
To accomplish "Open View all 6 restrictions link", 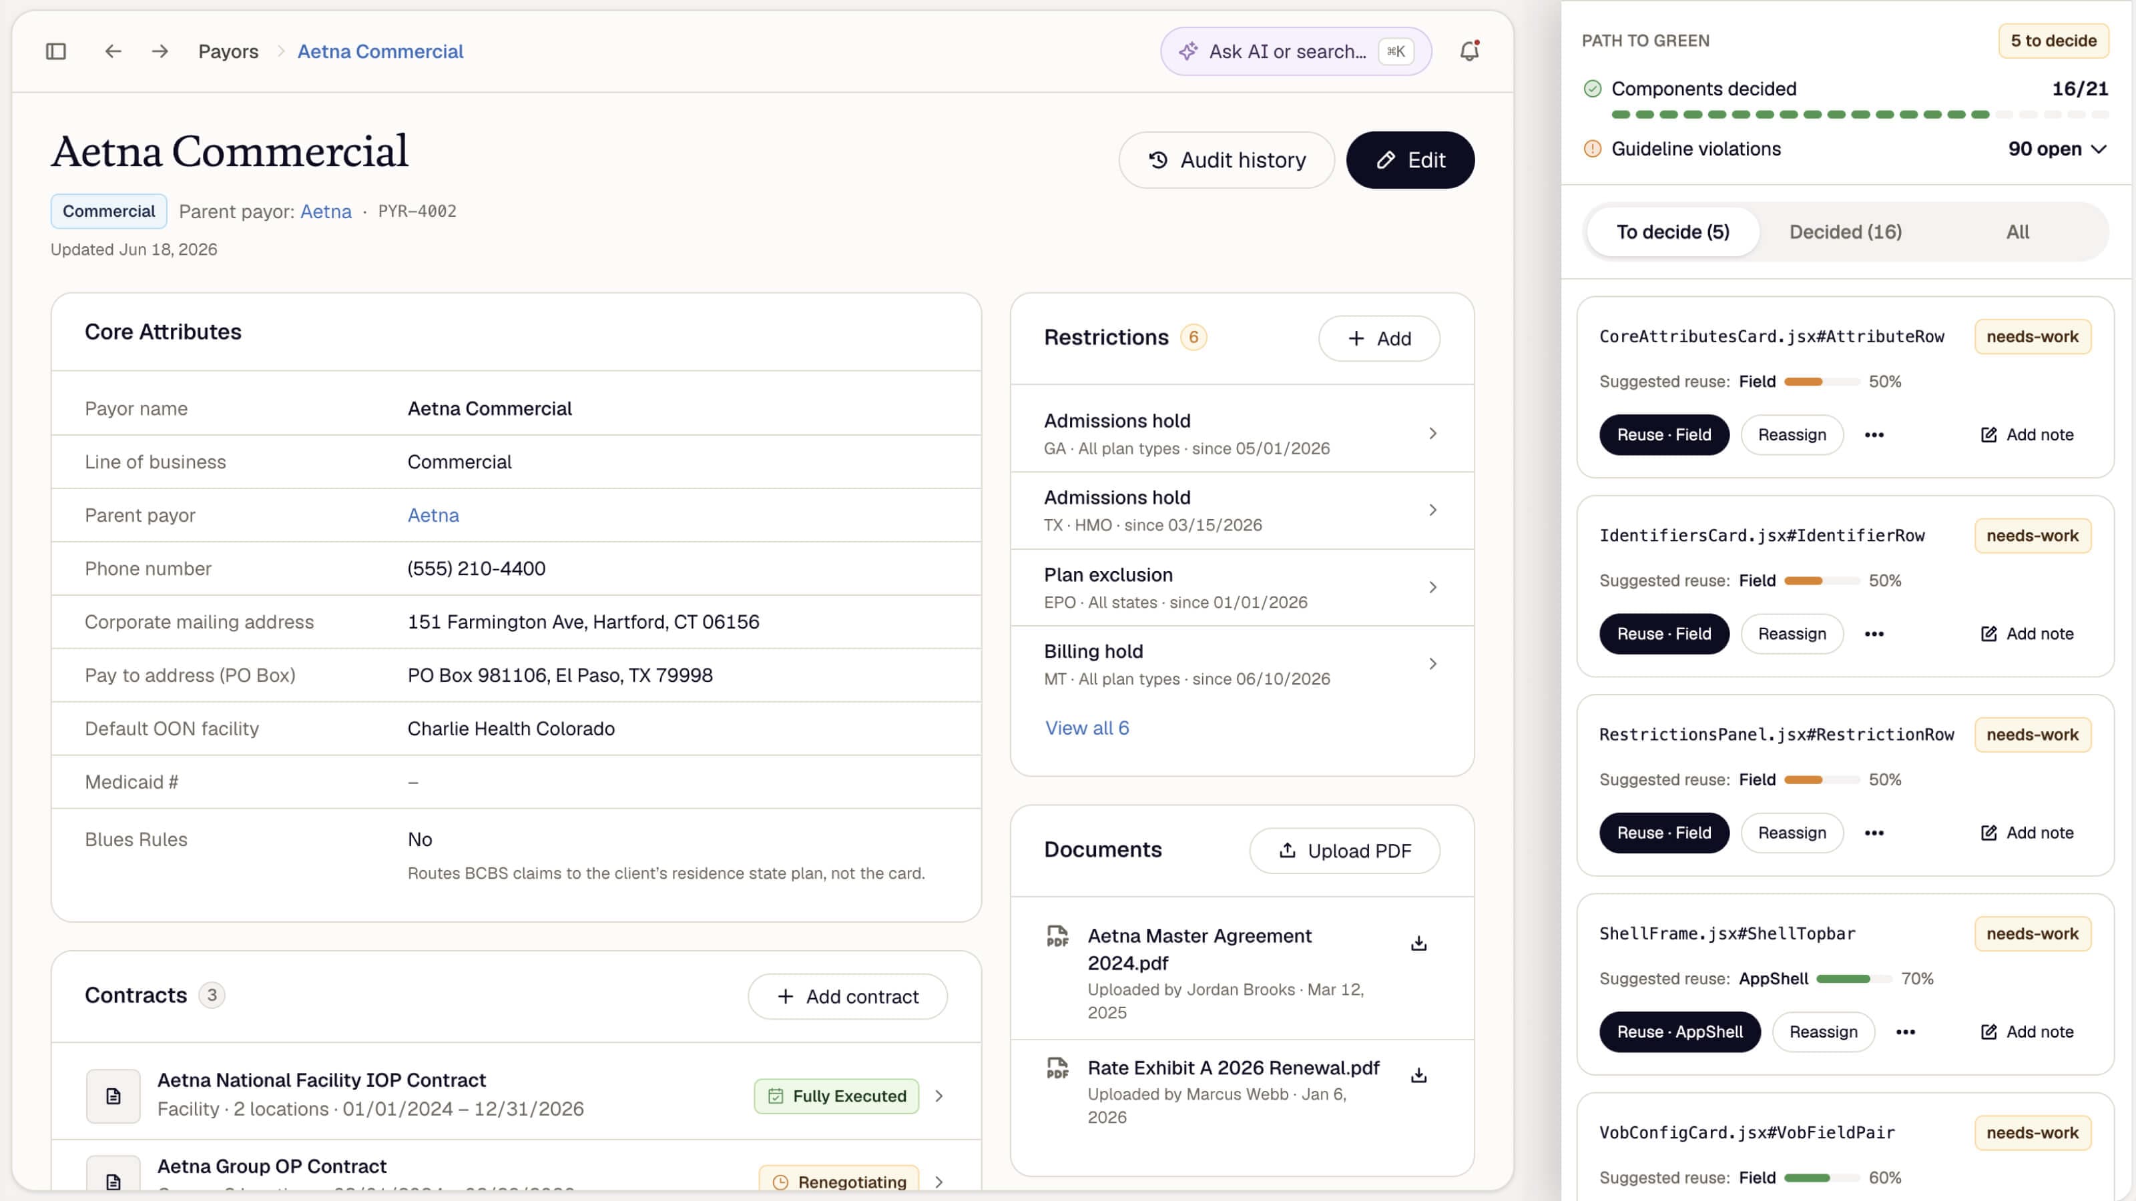I will tap(1086, 728).
